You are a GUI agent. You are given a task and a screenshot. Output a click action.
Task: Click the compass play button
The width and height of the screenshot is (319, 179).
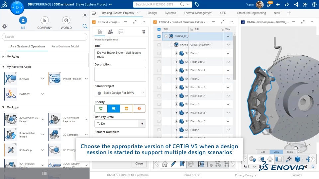tap(17, 8)
